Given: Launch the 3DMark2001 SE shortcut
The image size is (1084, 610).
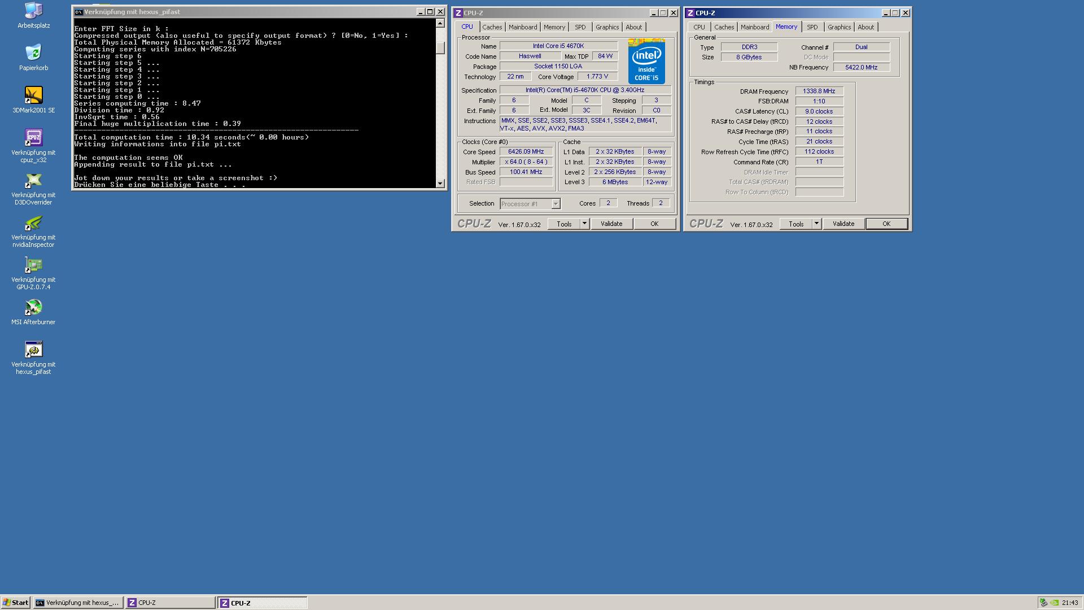Looking at the screenshot, I should (33, 100).
